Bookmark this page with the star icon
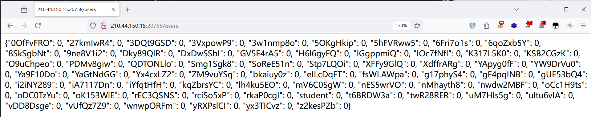Image resolution: width=591 pixels, height=117 pixels. point(417,26)
